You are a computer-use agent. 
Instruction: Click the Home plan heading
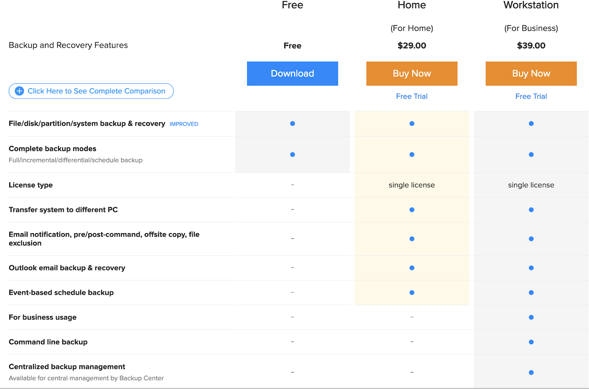point(412,5)
